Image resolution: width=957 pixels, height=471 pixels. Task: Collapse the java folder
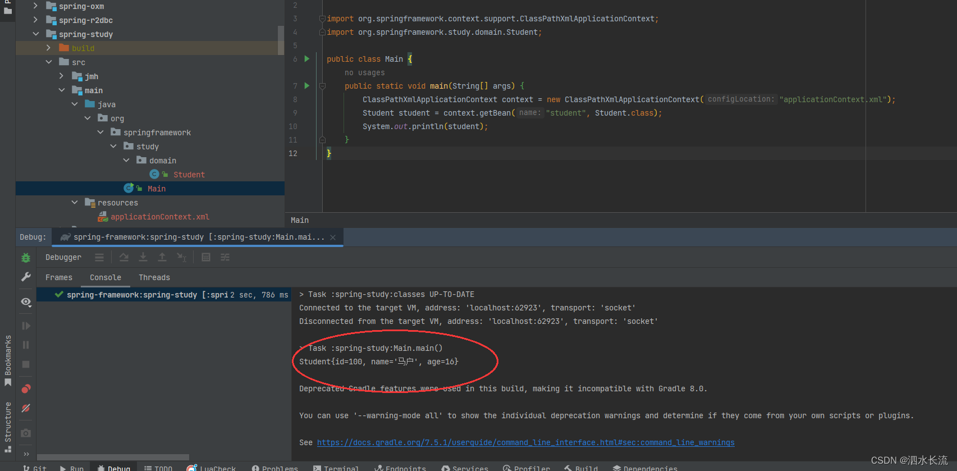tap(74, 104)
